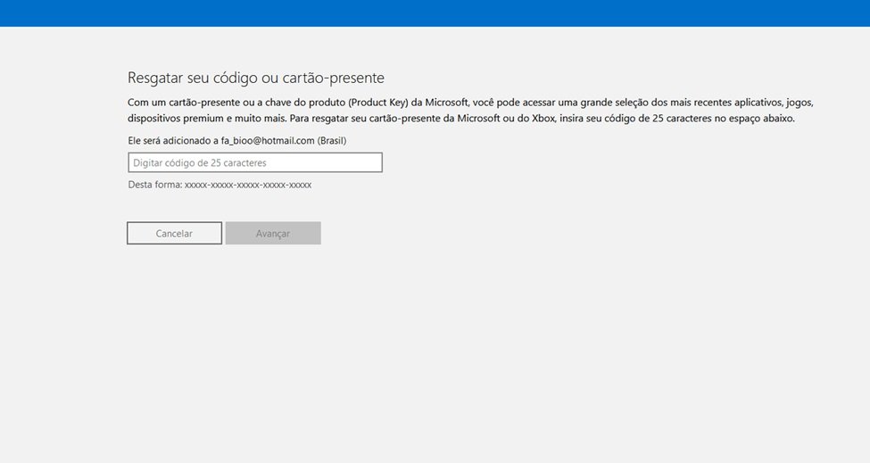Click the text "Ele será adicionado a fa_bioo@hotmail.com (Brasil)"
Viewport: 870px width, 463px height.
pos(237,141)
